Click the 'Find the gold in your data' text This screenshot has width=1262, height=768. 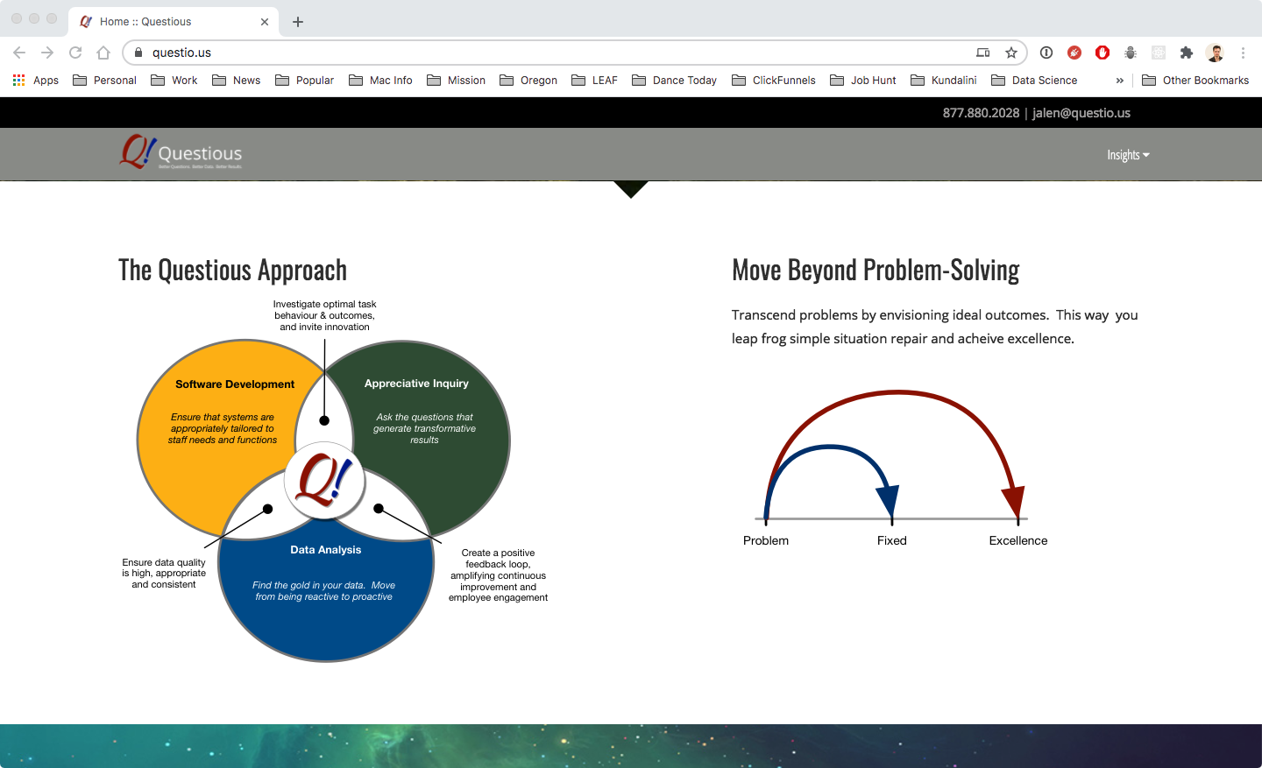tap(324, 591)
